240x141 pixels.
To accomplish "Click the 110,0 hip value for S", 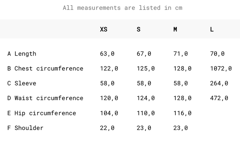I will point(146,113).
